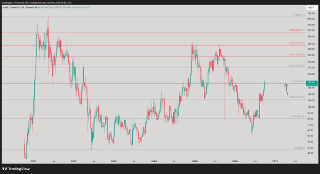Select the 0.236 (85.98) Fibonacci label
The image size is (320, 174).
(x=297, y=117)
